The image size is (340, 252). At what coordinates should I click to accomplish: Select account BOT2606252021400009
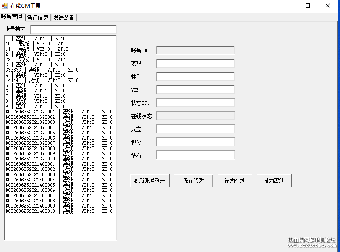(60, 206)
